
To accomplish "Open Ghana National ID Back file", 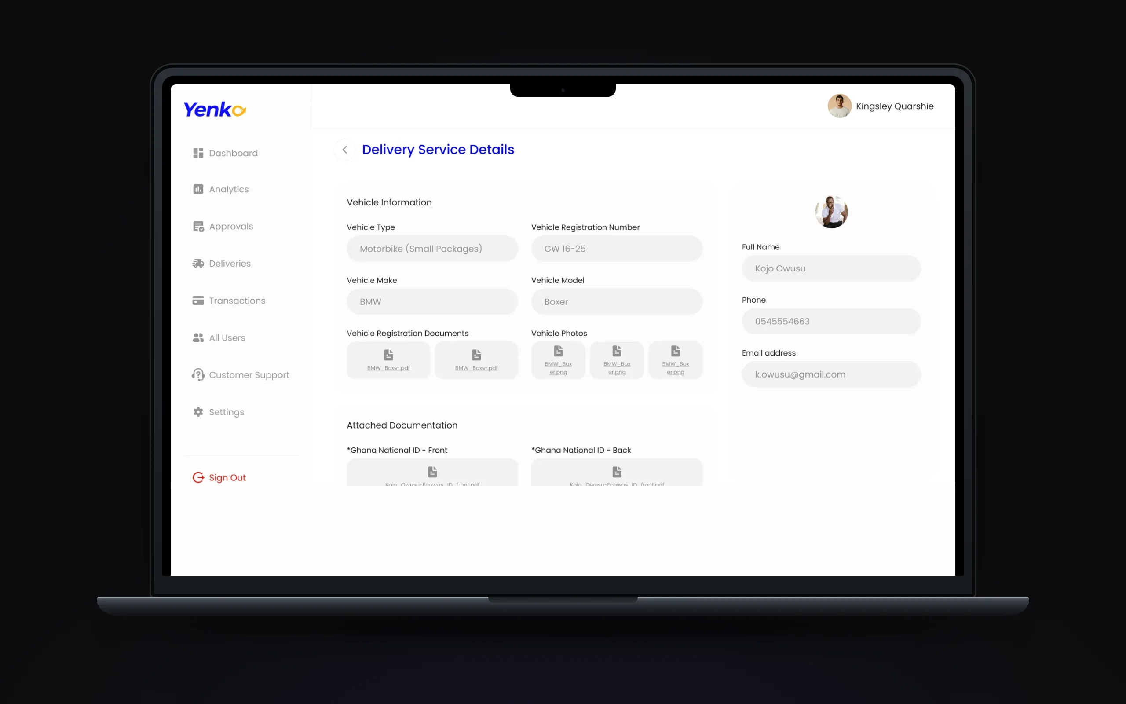I will (x=617, y=472).
